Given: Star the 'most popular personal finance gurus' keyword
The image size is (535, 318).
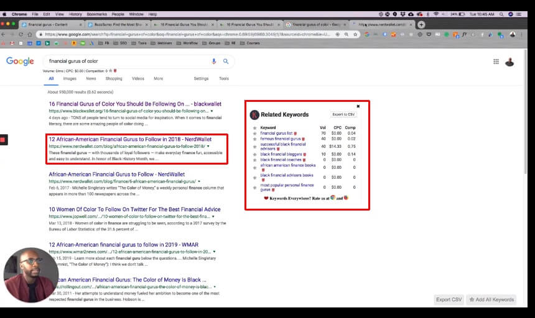Looking at the screenshot, I should (x=254, y=188).
